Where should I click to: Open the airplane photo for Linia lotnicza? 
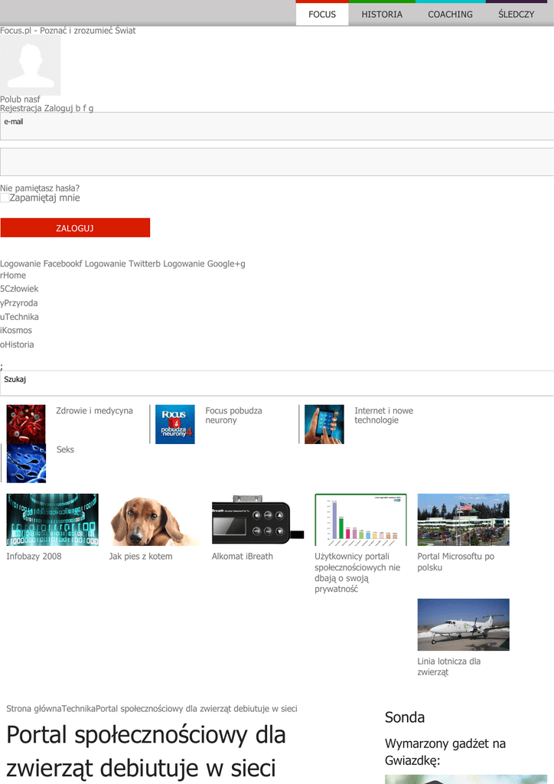pyautogui.click(x=463, y=625)
